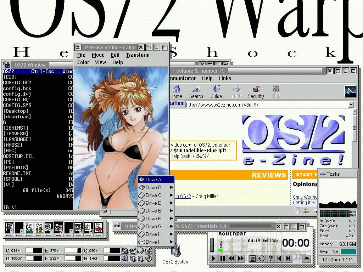This screenshot has height=272, width=363.
Task: Open the Chris Wenha... opinion link
Action: click(x=305, y=197)
